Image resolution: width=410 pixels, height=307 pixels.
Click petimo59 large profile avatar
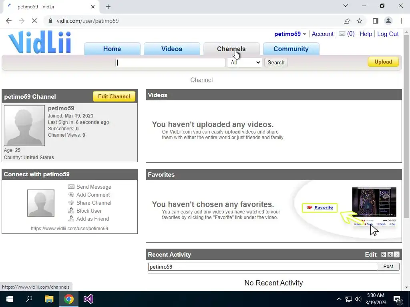coord(24,126)
